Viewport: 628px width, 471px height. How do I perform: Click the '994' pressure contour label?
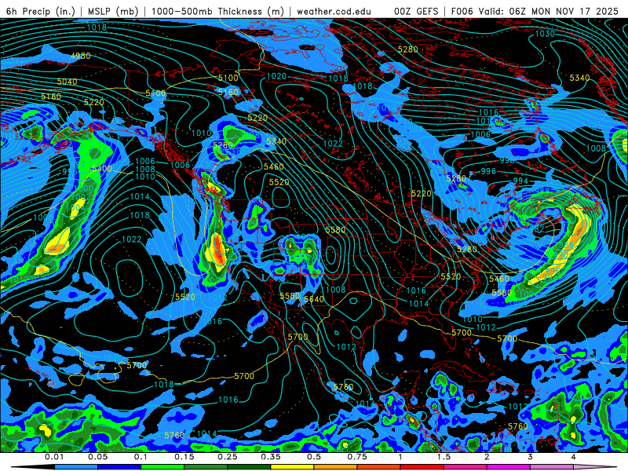[x=520, y=181]
